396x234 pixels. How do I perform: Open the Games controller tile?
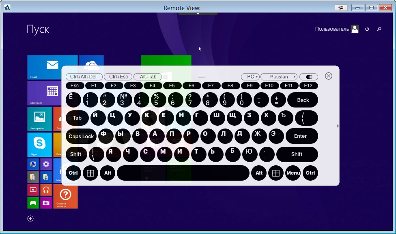[33, 203]
